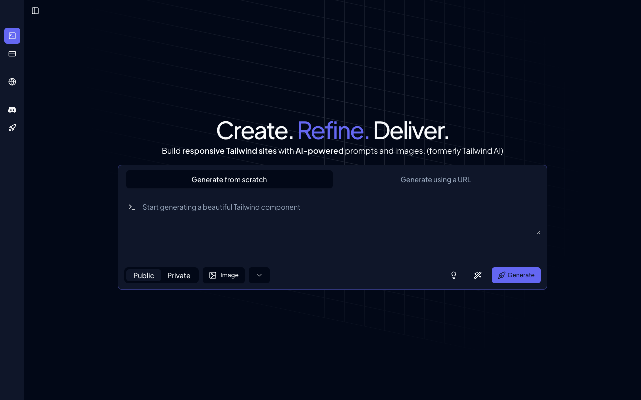Click the textarea resize handle
This screenshot has width=641, height=400.
click(x=538, y=232)
